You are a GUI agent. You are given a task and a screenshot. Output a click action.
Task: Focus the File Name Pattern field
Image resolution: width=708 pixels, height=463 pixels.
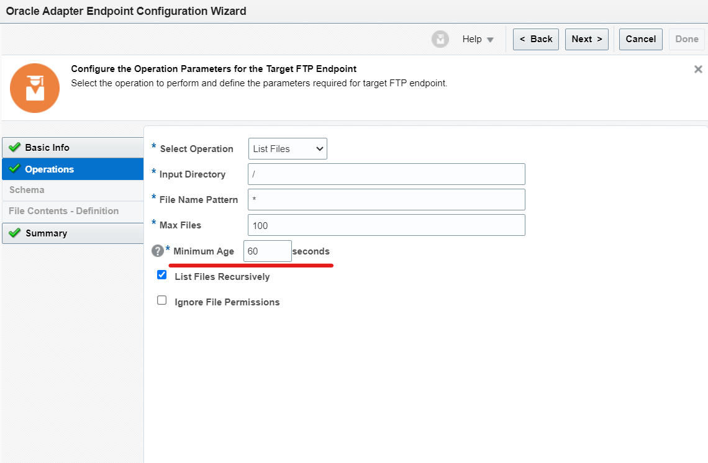point(385,199)
